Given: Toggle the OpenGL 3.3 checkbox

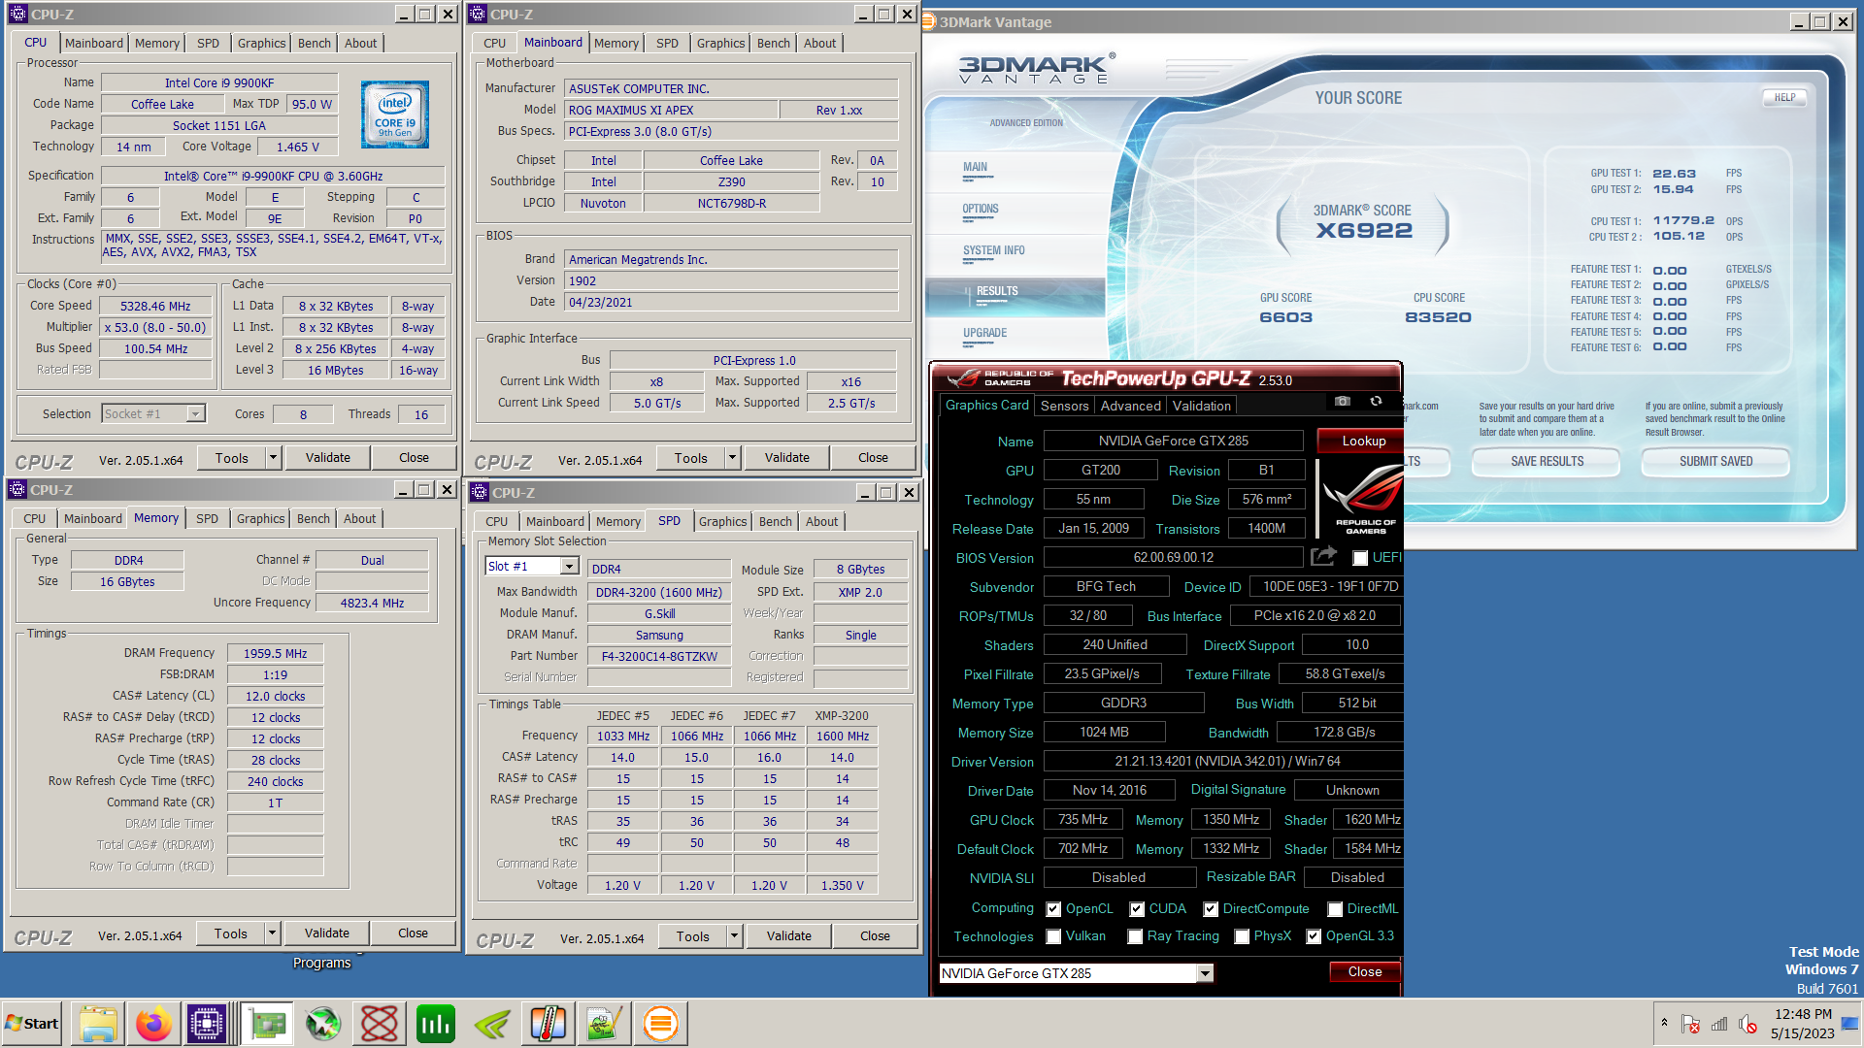Looking at the screenshot, I should click(1314, 936).
